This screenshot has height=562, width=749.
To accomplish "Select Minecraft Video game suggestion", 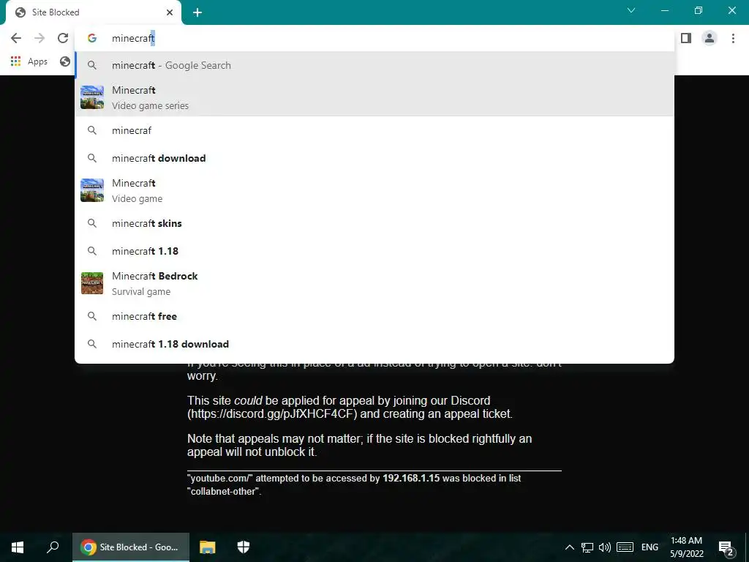I will (374, 191).
